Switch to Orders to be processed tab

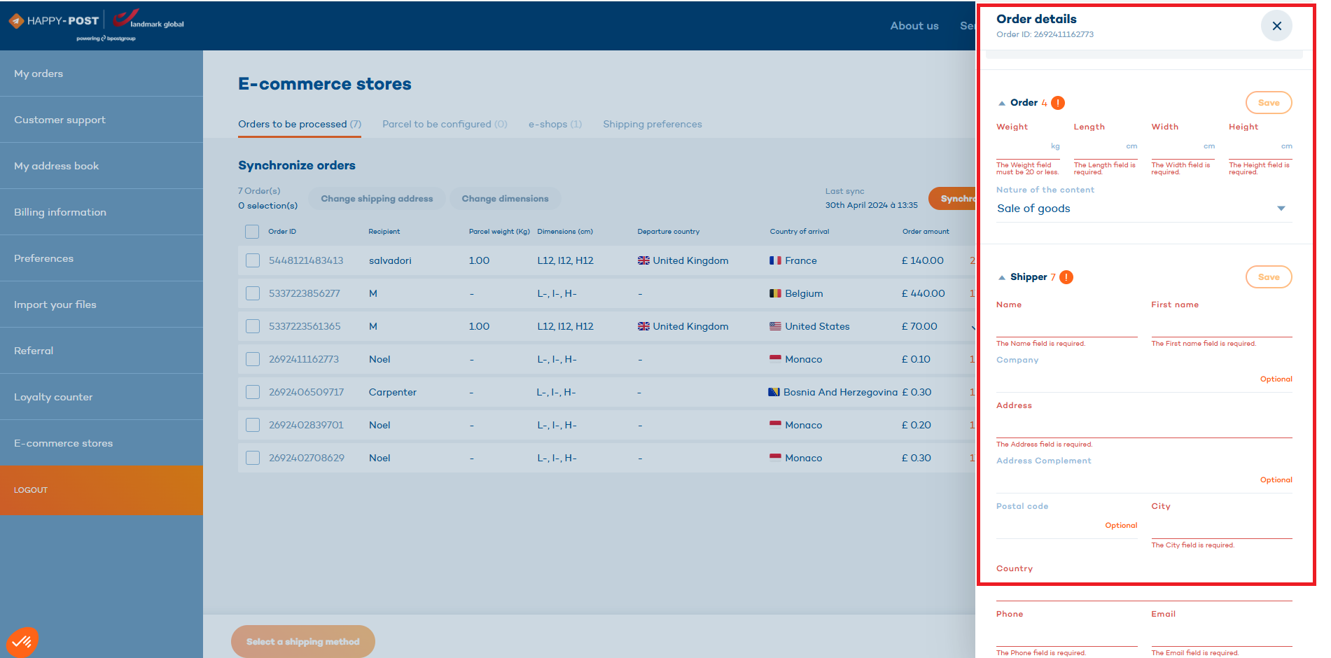coord(300,124)
